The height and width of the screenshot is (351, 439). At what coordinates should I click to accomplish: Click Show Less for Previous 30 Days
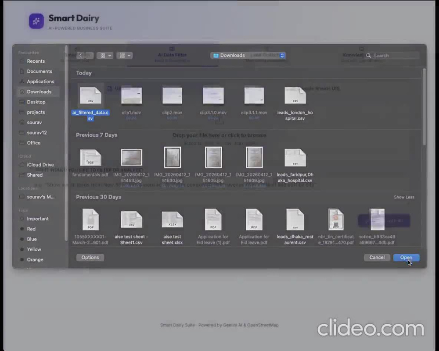(x=404, y=197)
